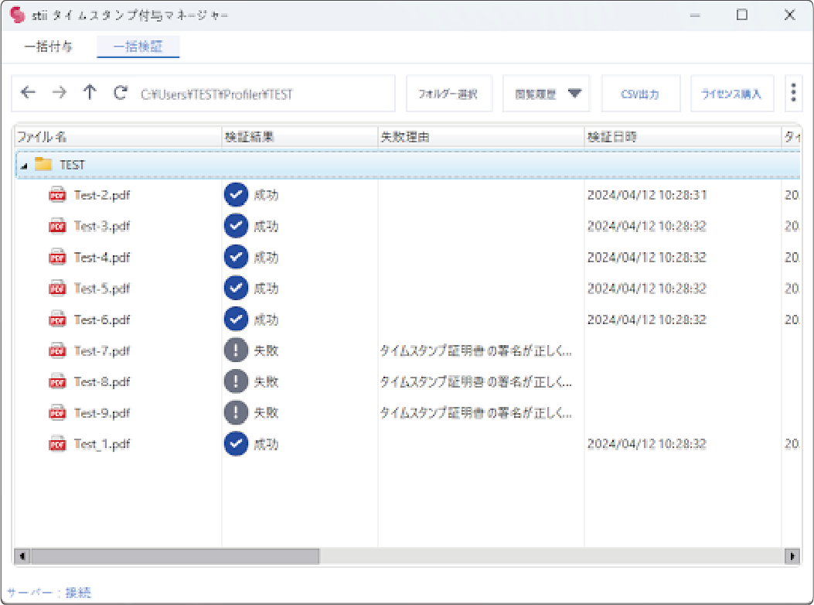Image resolution: width=814 pixels, height=605 pixels.
Task: Open ライセンス購入 to buy a license
Action: tap(731, 92)
